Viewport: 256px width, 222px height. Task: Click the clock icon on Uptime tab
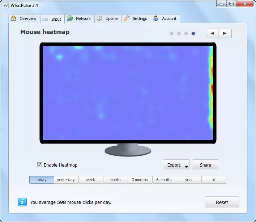[99, 18]
